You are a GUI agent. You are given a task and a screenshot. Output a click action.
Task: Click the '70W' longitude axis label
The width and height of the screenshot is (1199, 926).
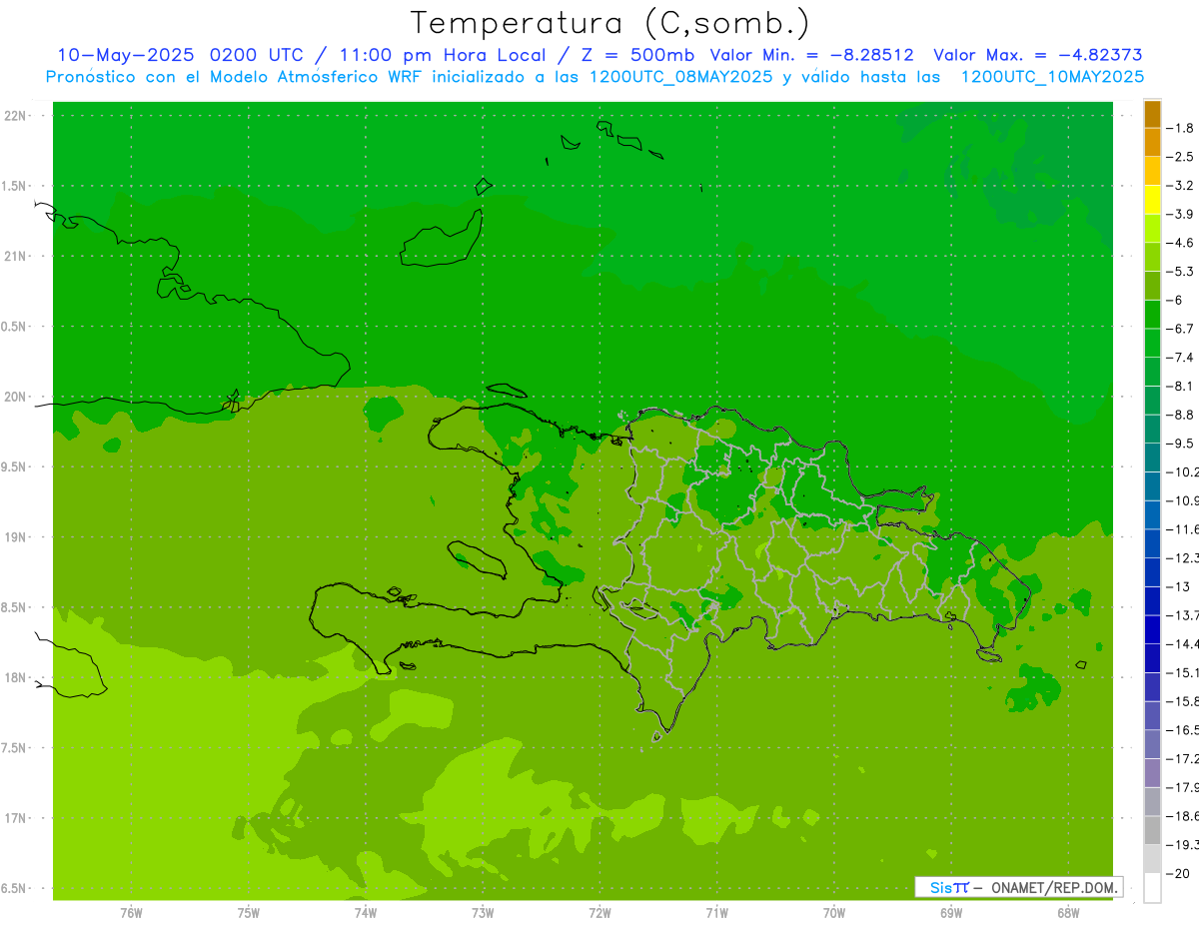pos(833,914)
